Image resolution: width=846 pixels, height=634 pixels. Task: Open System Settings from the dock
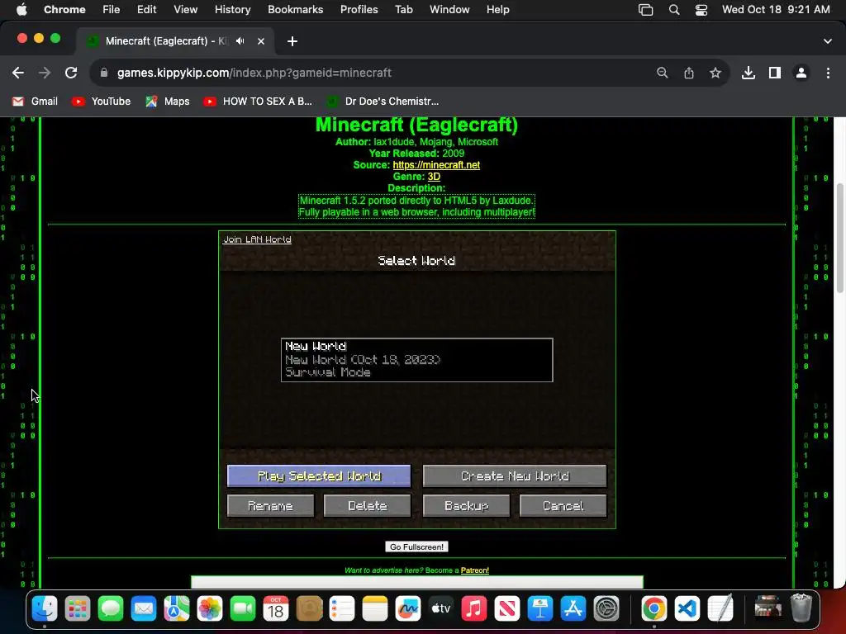coord(606,609)
